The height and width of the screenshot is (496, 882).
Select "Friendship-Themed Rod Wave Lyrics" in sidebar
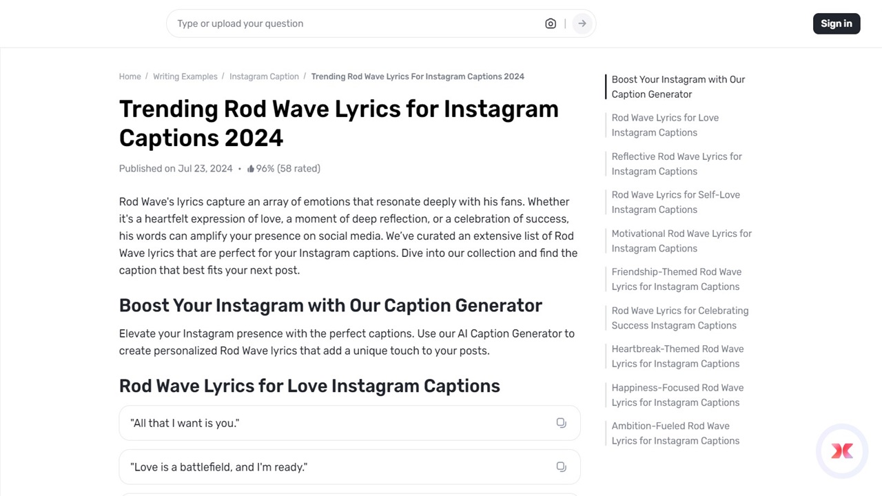(676, 279)
